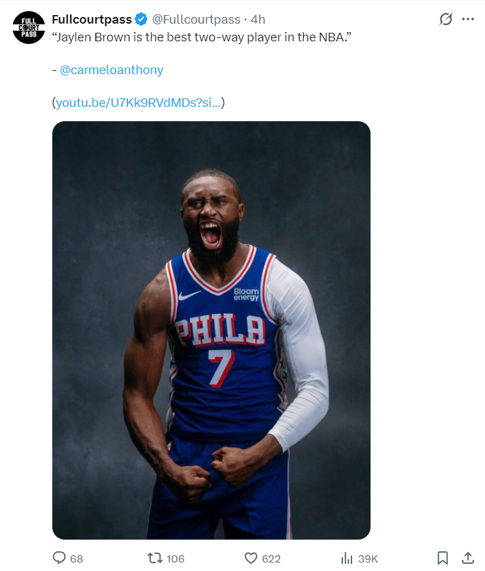Open the Fullcourtpass profile avatar
The width and height of the screenshot is (485, 571).
click(29, 28)
